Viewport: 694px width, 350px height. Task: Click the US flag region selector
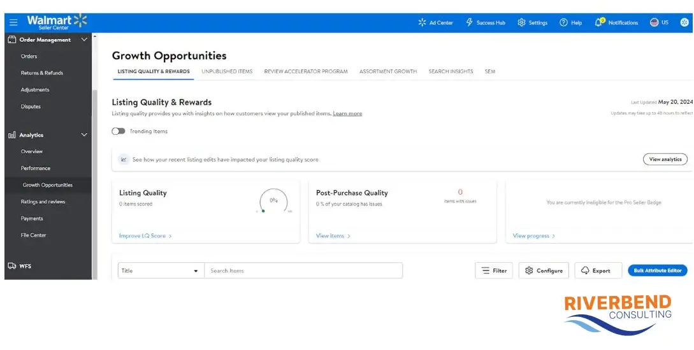[659, 22]
